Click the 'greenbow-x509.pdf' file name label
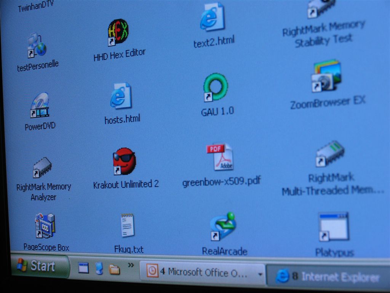 [221, 181]
